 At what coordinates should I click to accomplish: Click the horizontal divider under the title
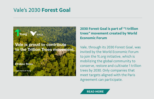78,18
